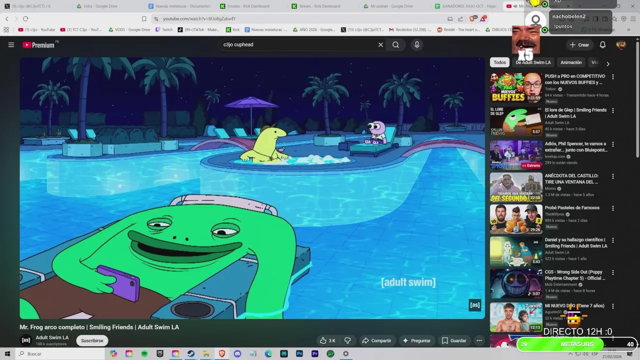Save the video with Guardar
Screen dimensions: 640x360
point(454,340)
